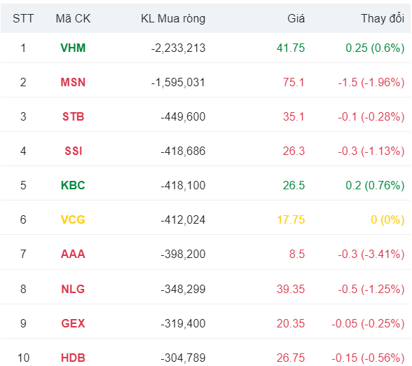Select the net volume -418,100 cell

tap(183, 186)
